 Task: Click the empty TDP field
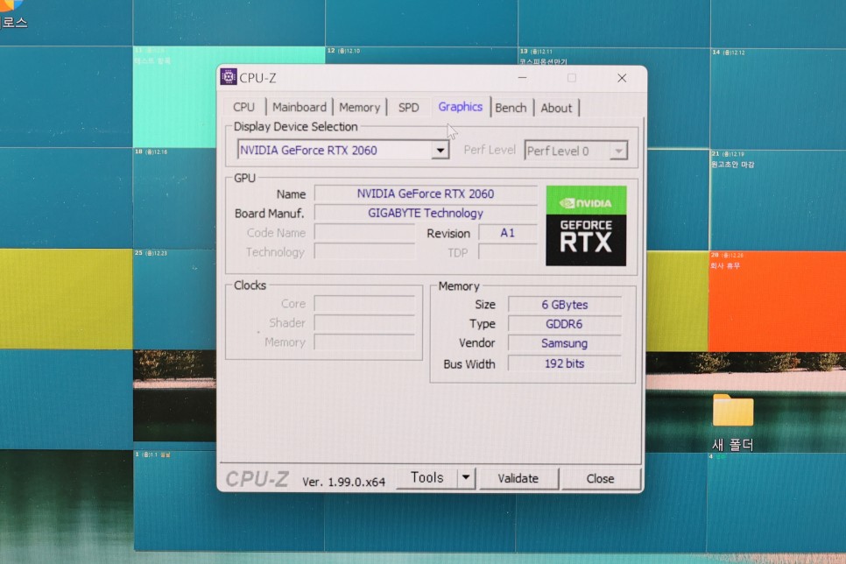[508, 252]
